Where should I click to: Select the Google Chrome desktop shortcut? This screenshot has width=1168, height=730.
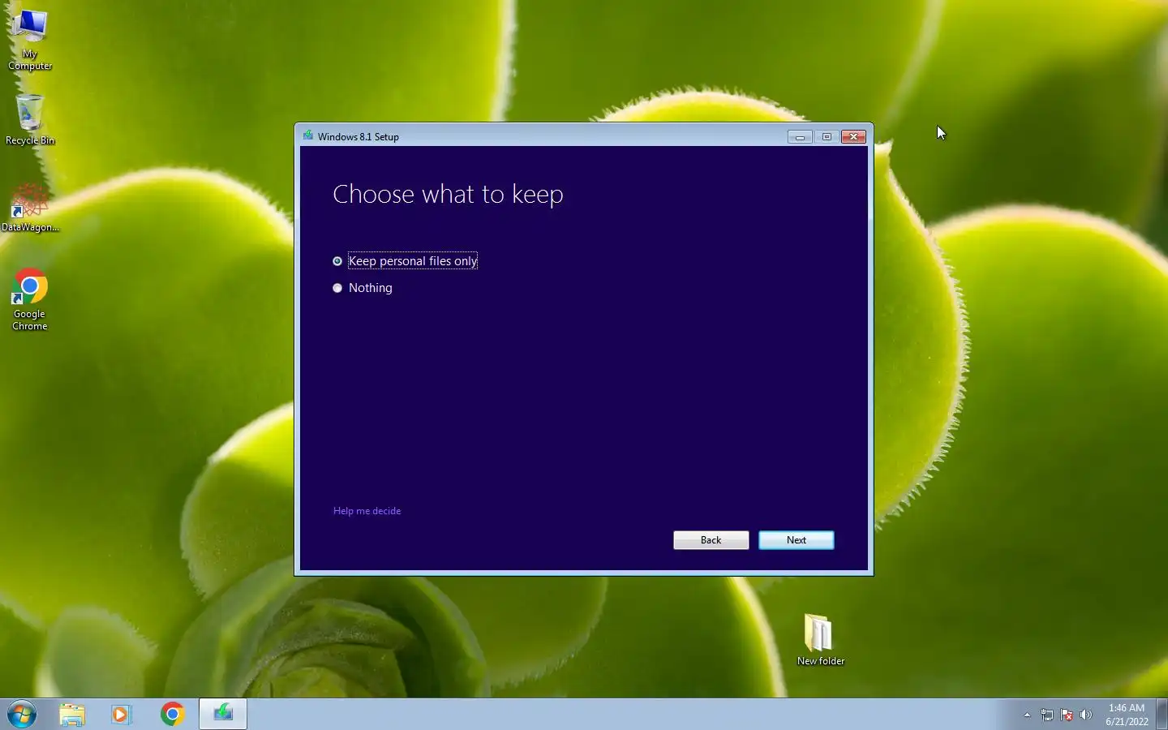tap(30, 299)
